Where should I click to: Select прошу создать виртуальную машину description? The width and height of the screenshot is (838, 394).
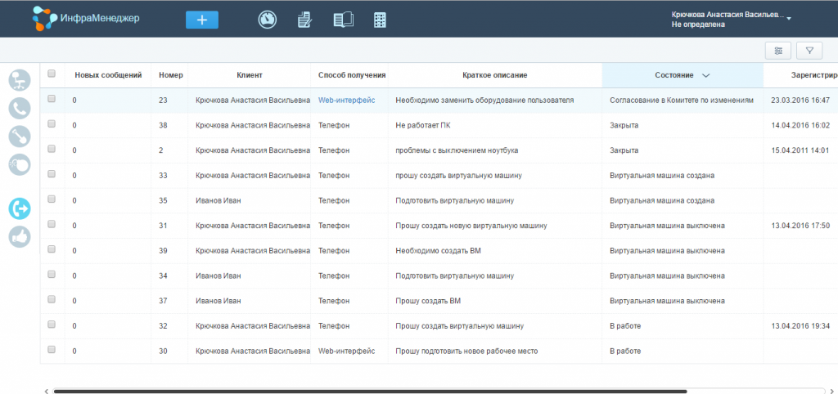458,176
